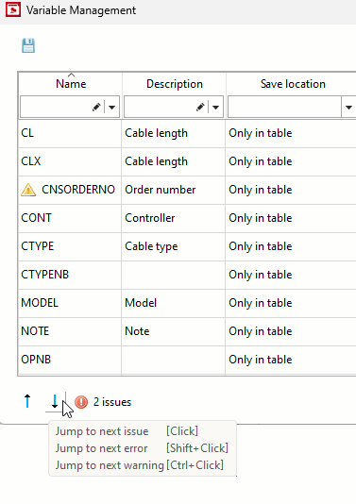Click 'Cable length' description in CLX row
This screenshot has height=504, width=356.
(174, 161)
